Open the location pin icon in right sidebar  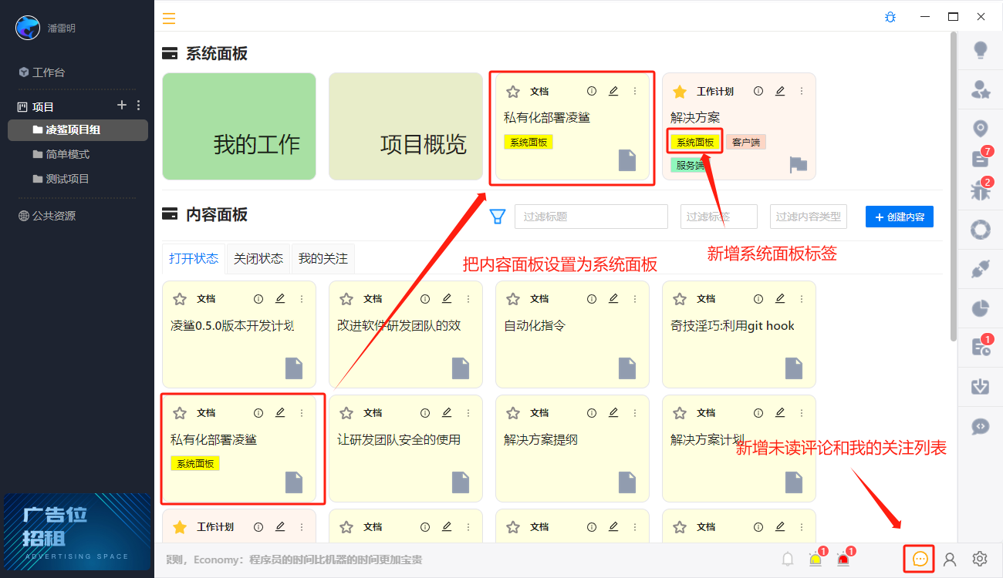[981, 128]
